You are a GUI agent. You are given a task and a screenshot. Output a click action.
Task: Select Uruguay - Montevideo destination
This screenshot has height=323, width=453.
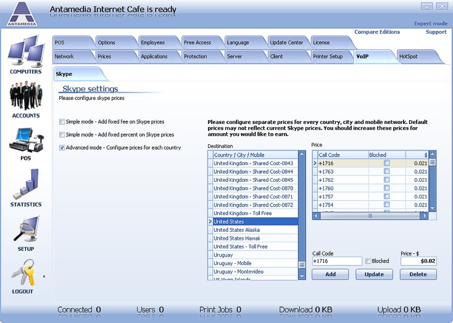pos(256,272)
